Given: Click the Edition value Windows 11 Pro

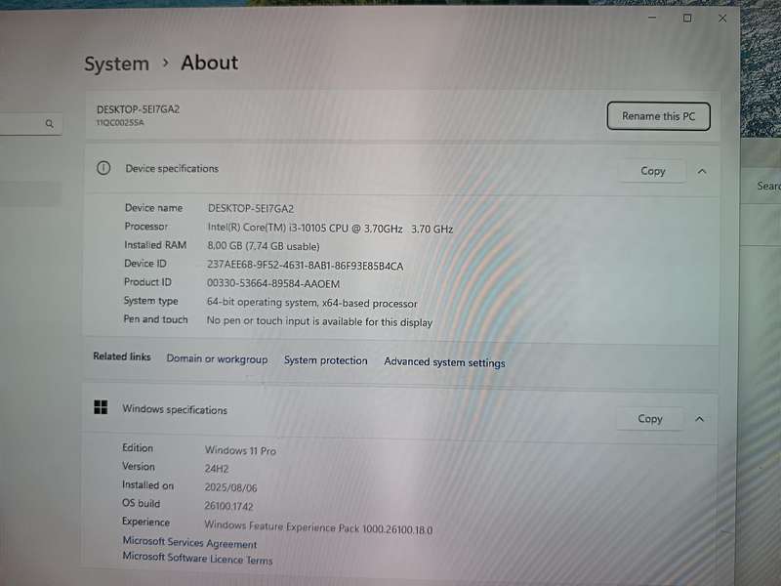Looking at the screenshot, I should point(240,450).
